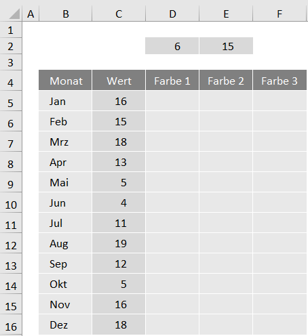Select row 2 header
Image resolution: width=308 pixels, height=336 pixels.
point(11,46)
